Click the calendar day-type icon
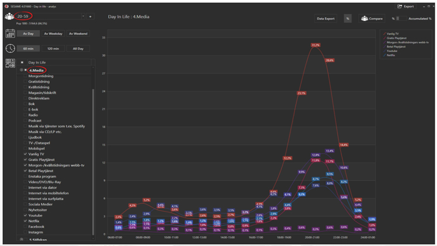437x246 pixels. tap(10, 34)
